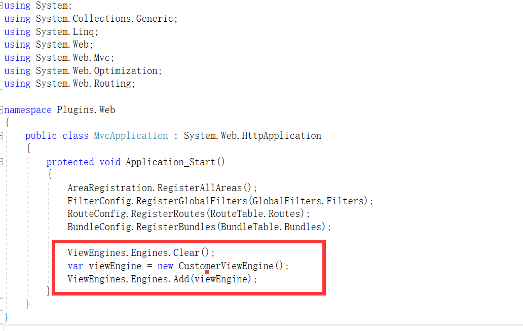The width and height of the screenshot is (523, 331).
Task: Click the MvcApplication class name
Action: coord(131,136)
